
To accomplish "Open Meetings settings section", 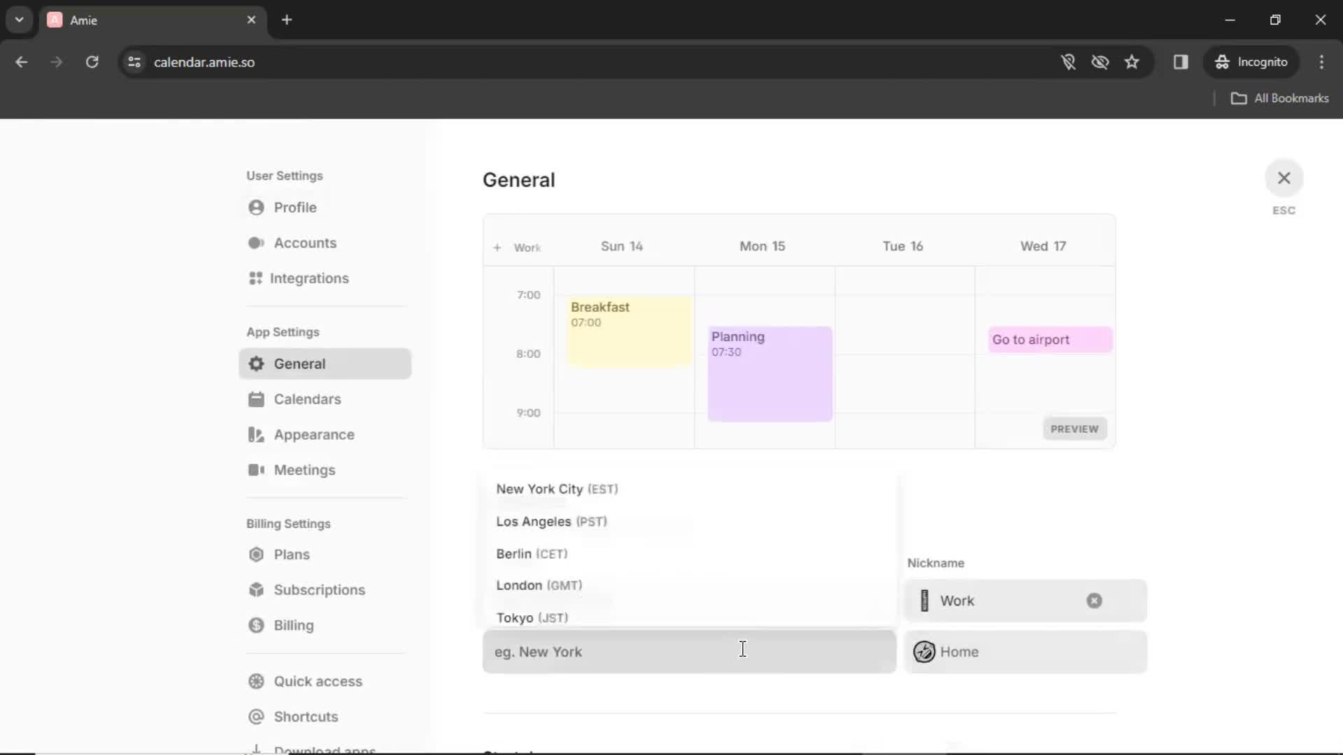I will click(x=304, y=469).
